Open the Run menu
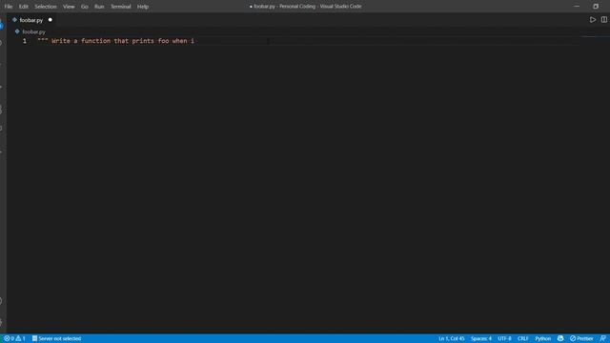The width and height of the screenshot is (610, 343). [99, 7]
